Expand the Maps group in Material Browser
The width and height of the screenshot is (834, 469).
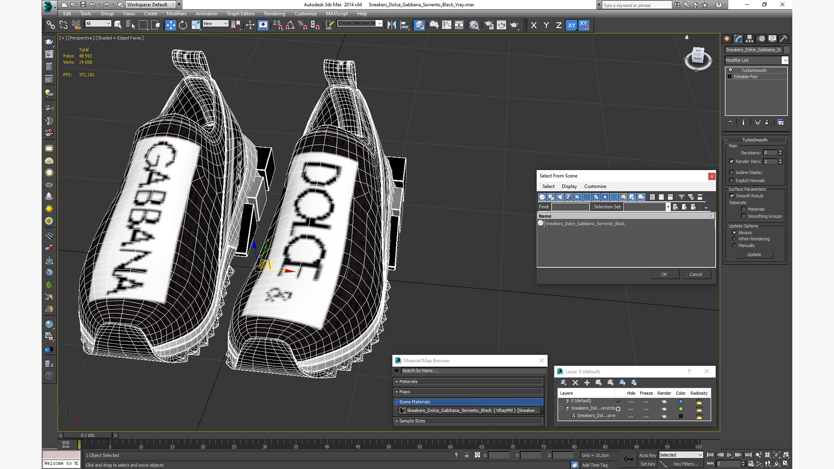coord(469,392)
